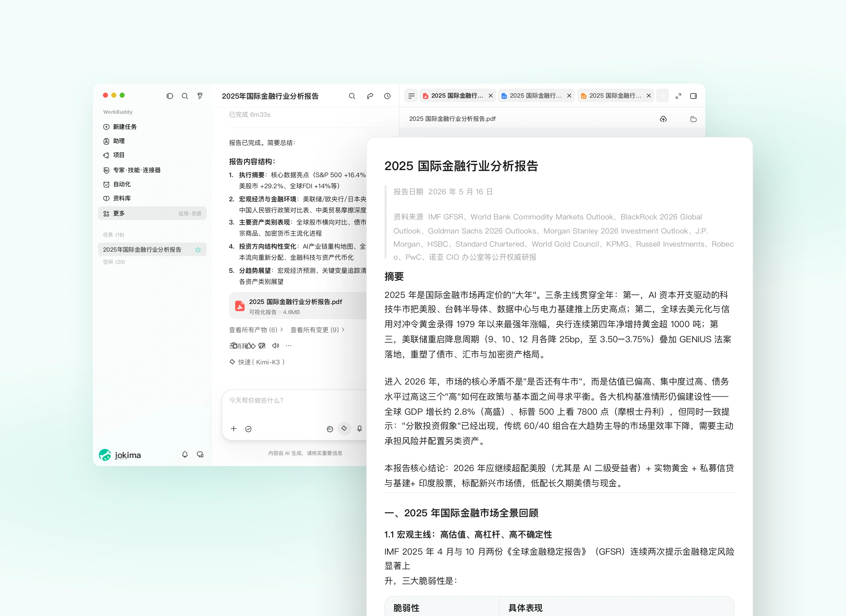The image size is (846, 616).
Task: Search within the 2025年国际金融行业分析报告 chat
Action: click(x=352, y=96)
